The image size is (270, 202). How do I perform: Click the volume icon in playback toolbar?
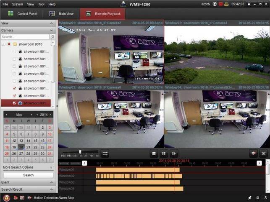pos(253,153)
